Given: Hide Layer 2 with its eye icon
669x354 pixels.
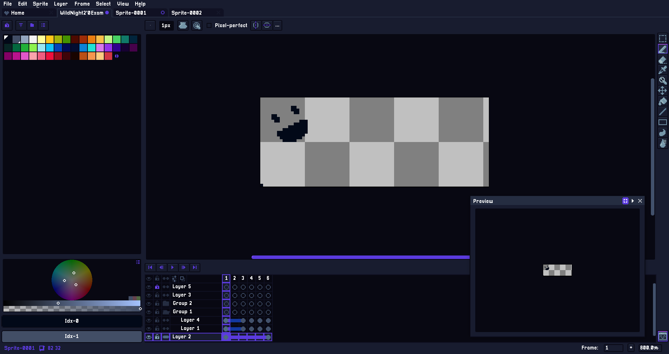Looking at the screenshot, I should coord(149,337).
